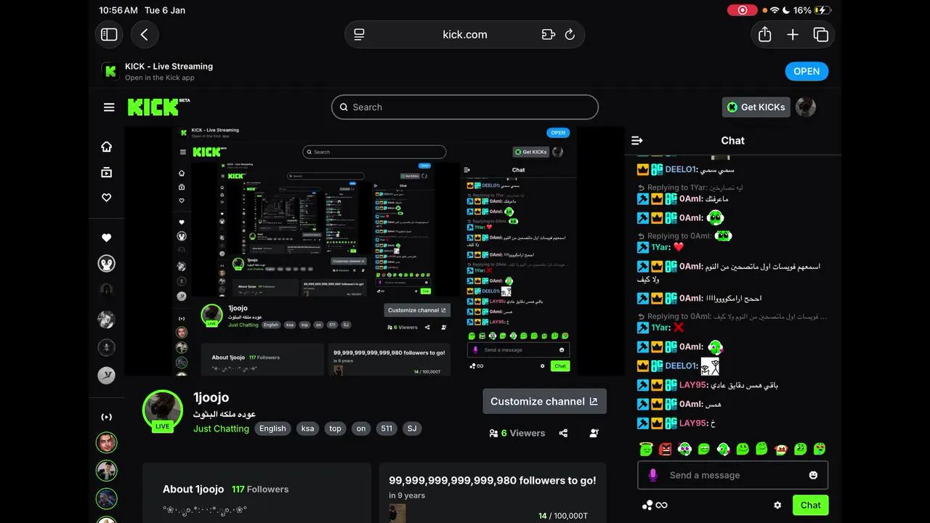
Task: Open the emoji picker in chat box
Action: (x=813, y=475)
